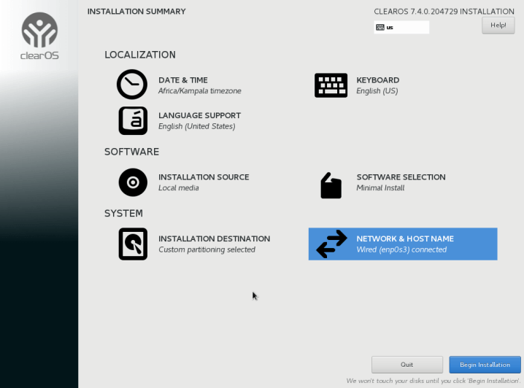
Task: Select NETWORK & HOST NAME label
Action: [405, 238]
